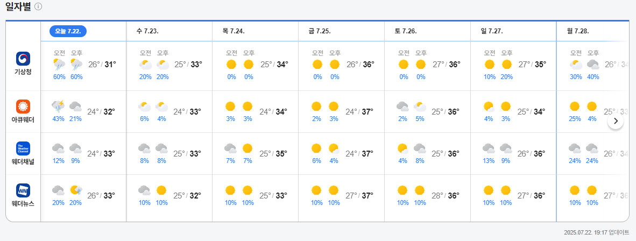Click 기상청 today's morning rain cloud icon
636x241 pixels.
coord(59,65)
